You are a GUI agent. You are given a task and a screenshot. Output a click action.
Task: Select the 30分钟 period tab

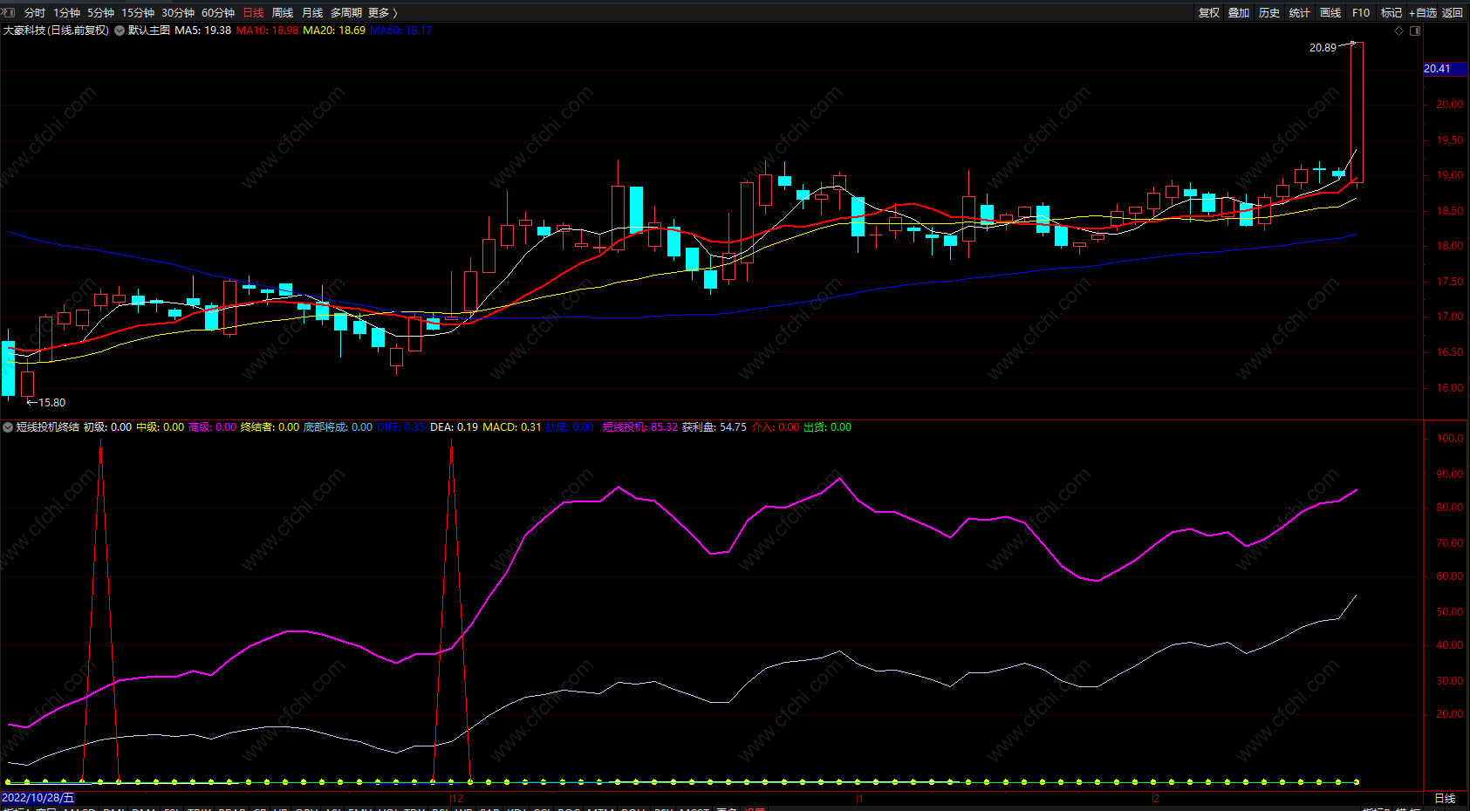tap(178, 12)
